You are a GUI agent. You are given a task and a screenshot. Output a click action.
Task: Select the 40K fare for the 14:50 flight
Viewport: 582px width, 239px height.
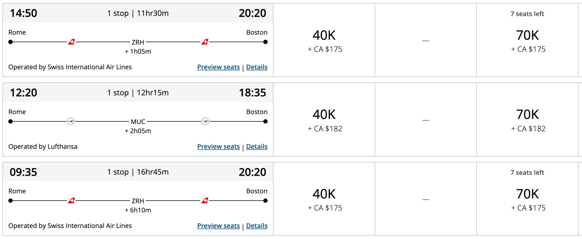click(324, 40)
